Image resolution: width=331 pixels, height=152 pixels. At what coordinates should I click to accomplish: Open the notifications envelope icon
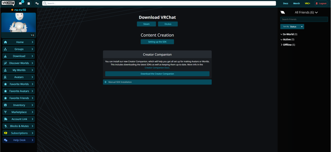21,3
